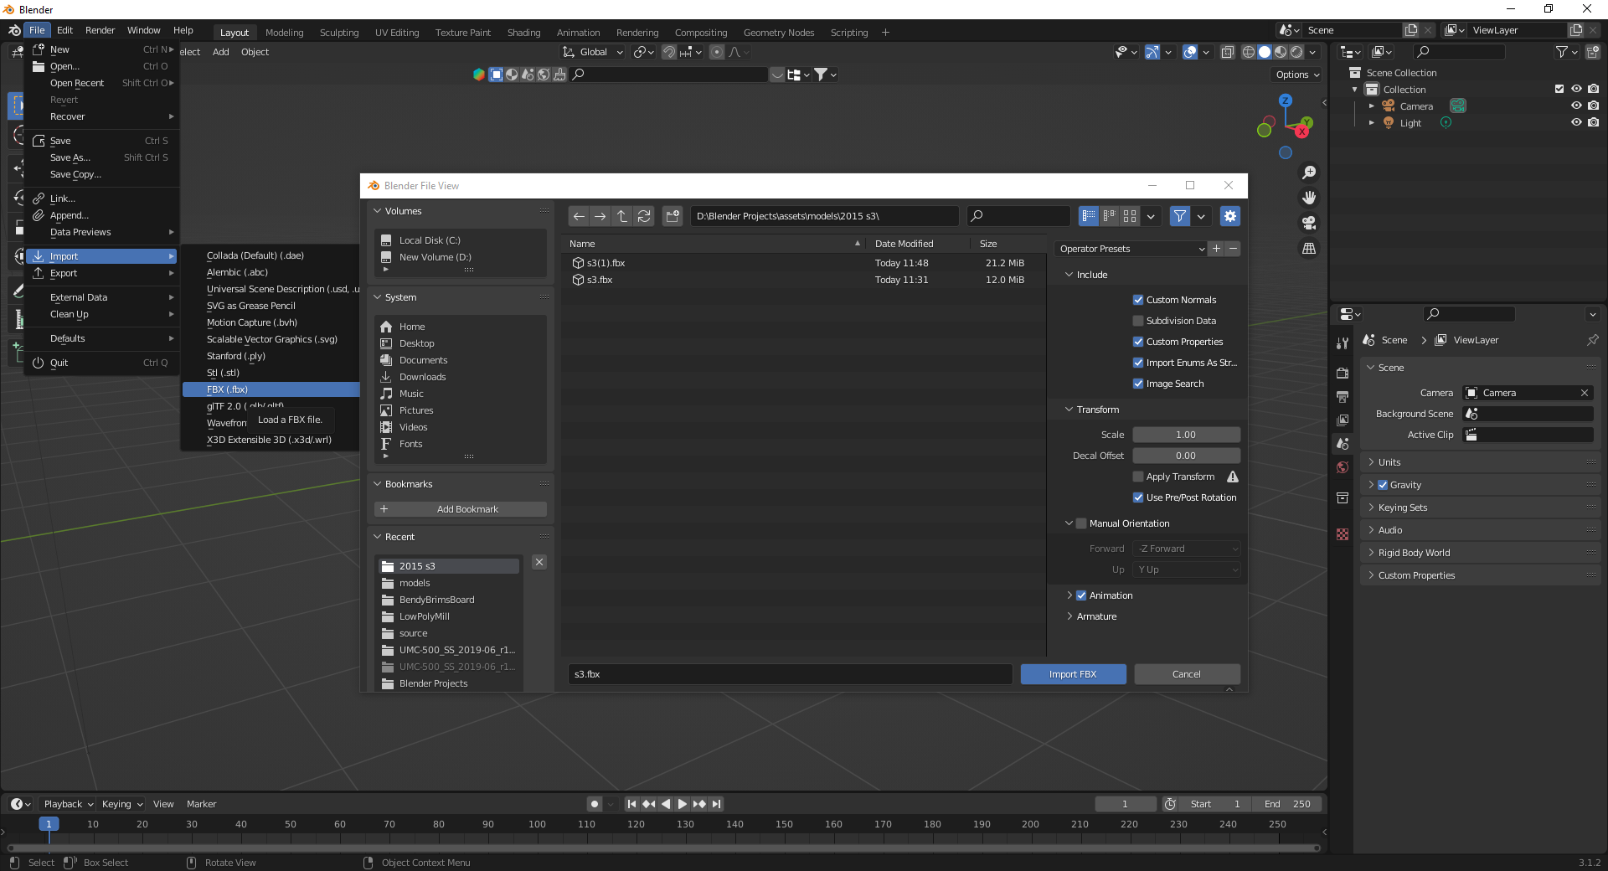Viewport: 1608px width, 871px height.
Task: Open the Render top menu
Action: (100, 30)
